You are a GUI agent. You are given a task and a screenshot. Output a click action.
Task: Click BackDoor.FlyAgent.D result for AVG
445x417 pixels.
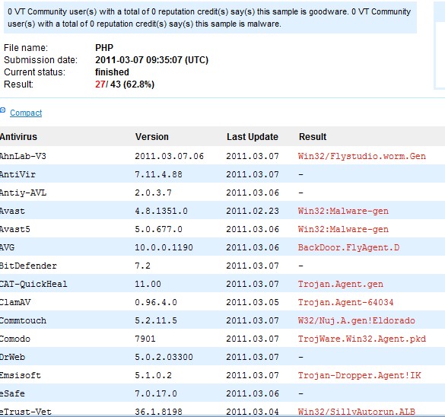coord(348,247)
